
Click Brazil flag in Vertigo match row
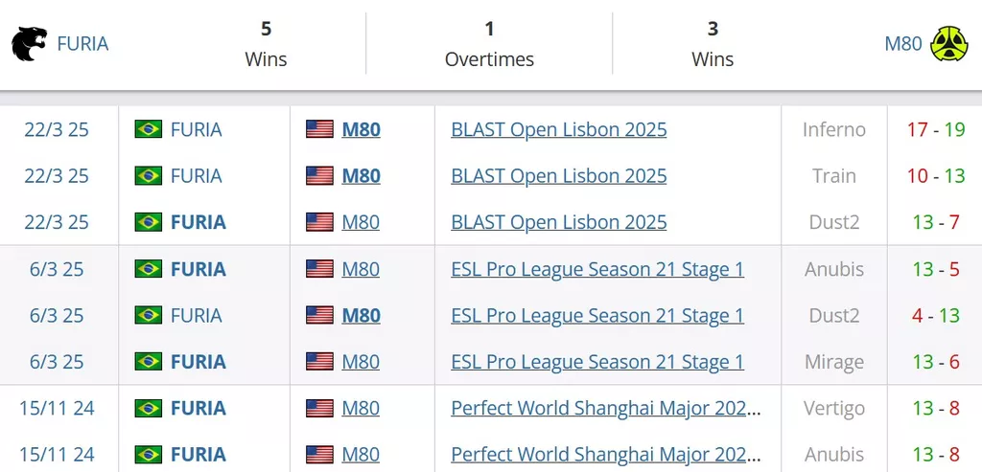tap(149, 408)
